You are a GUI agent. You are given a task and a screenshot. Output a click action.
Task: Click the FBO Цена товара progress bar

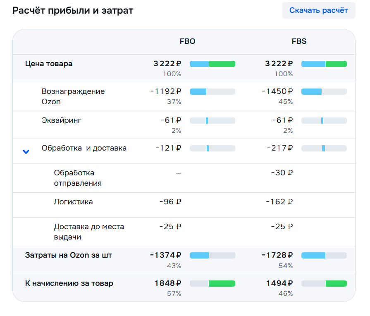click(212, 64)
